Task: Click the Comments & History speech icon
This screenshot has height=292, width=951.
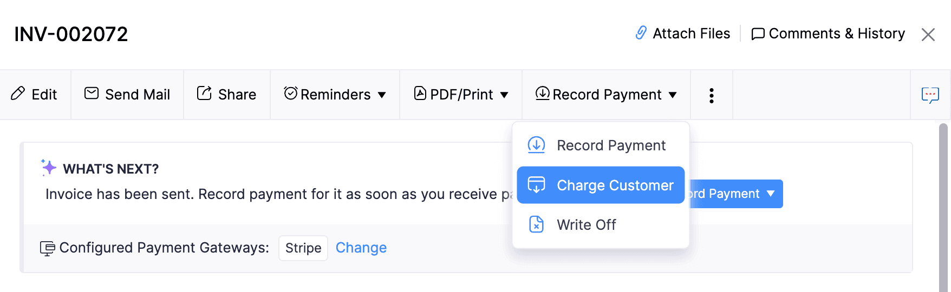Action: click(758, 34)
